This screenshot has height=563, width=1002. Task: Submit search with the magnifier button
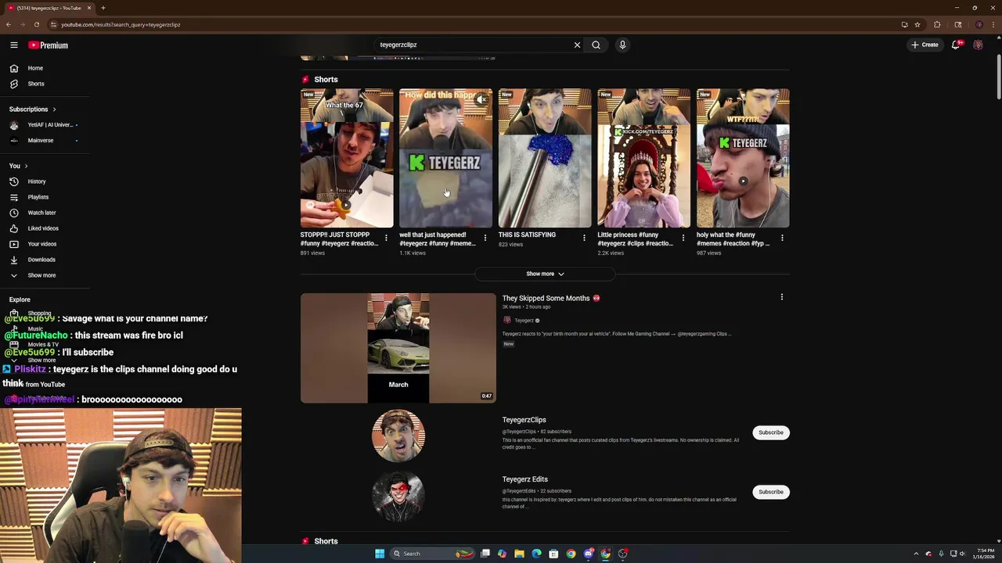pyautogui.click(x=596, y=45)
